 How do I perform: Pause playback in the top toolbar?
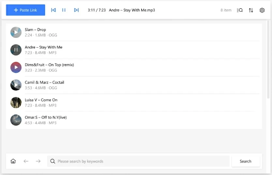[x=64, y=10]
